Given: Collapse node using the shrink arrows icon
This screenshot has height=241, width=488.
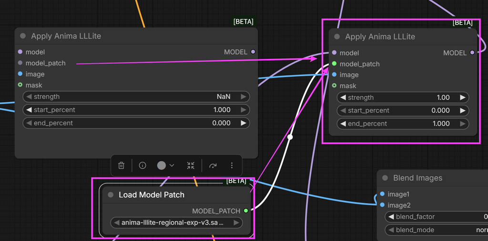Looking at the screenshot, I should pos(191,165).
